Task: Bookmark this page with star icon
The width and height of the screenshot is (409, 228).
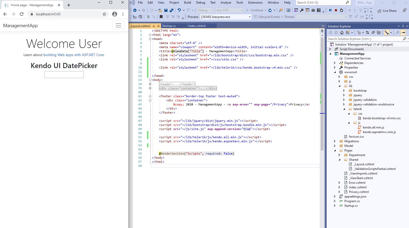Action: 104,14
